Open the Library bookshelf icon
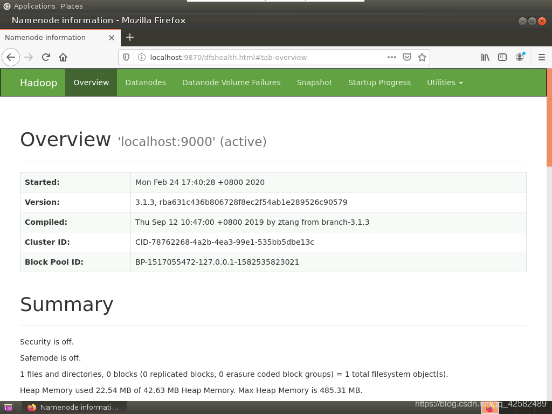The width and height of the screenshot is (552, 414). pos(485,57)
